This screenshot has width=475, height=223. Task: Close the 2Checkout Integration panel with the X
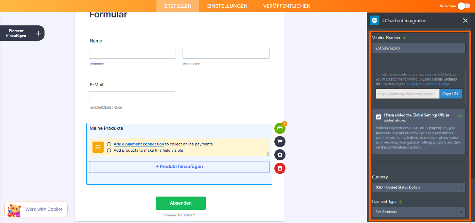[x=465, y=21]
